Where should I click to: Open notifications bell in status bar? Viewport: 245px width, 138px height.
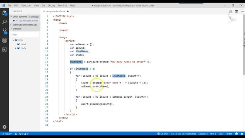click(x=242, y=134)
